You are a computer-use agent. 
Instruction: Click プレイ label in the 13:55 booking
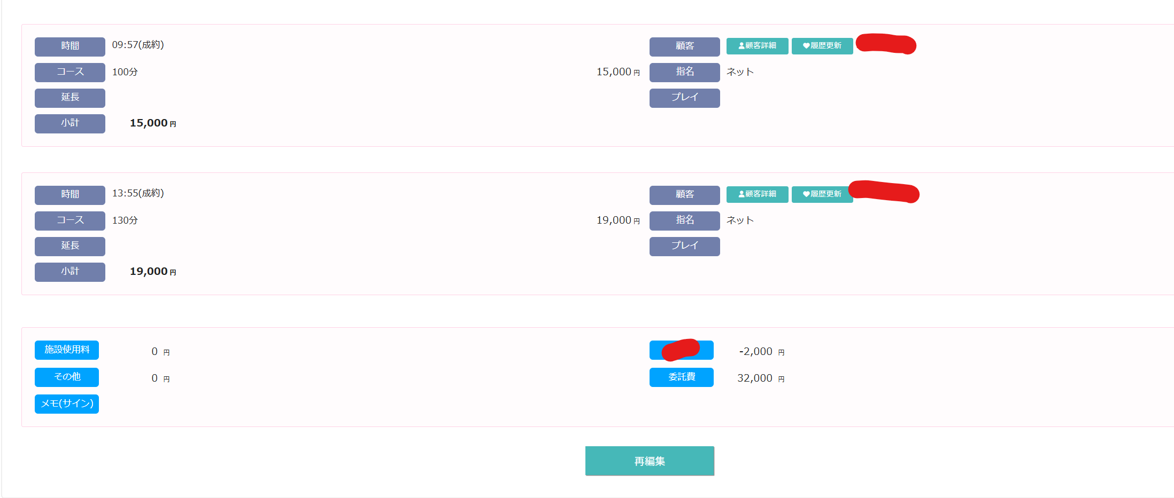[684, 246]
